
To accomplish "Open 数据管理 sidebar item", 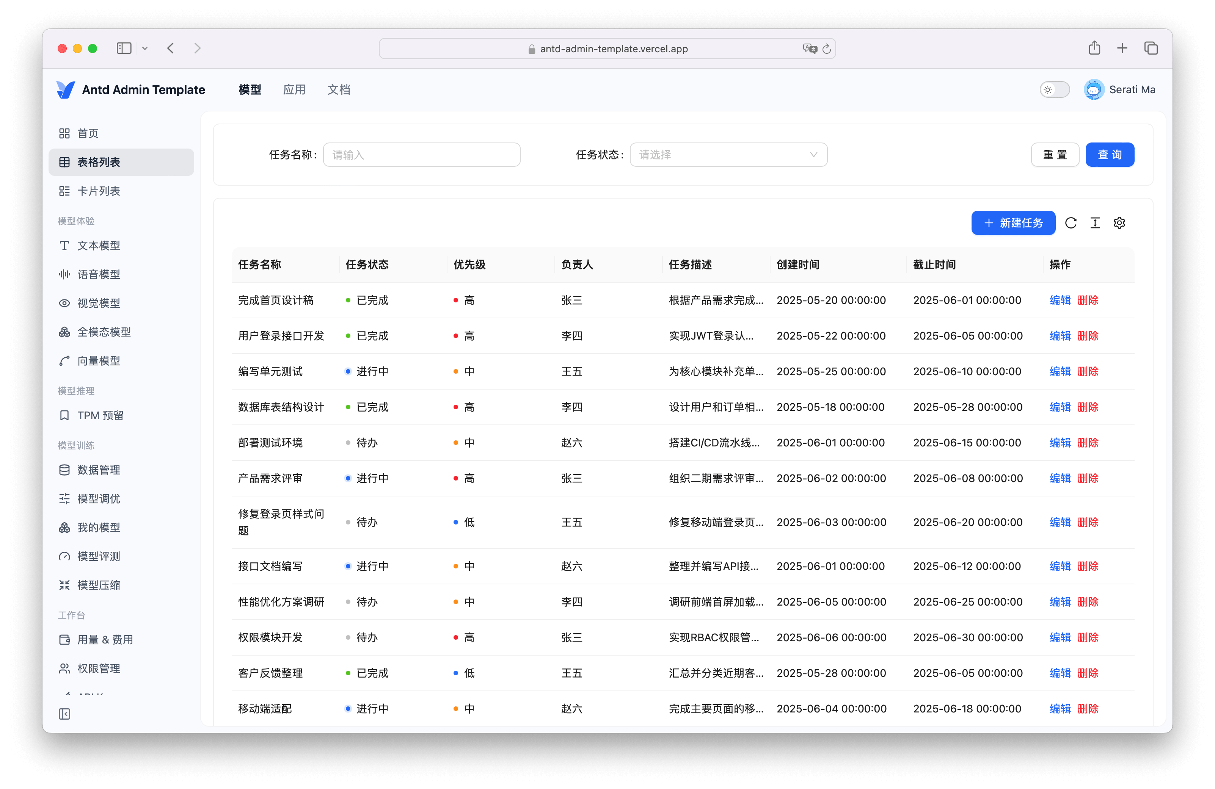I will 121,470.
